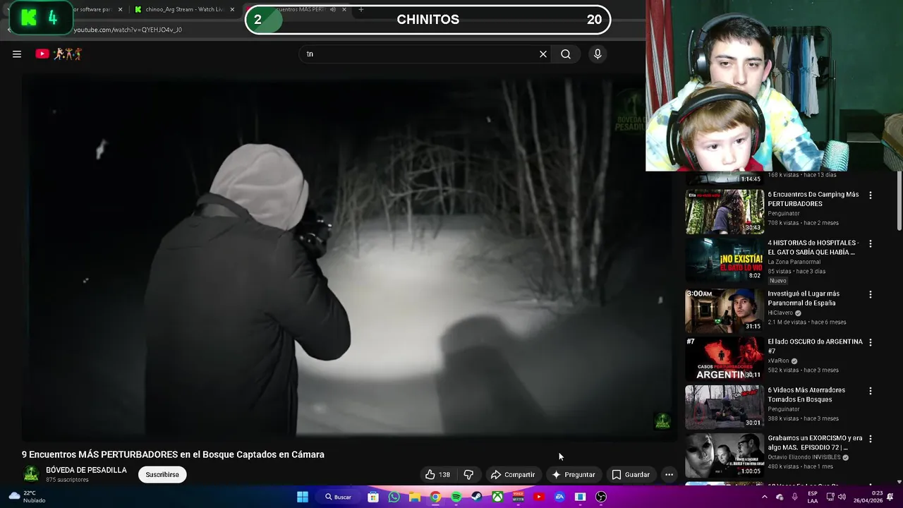Clear the search box with the X

tap(543, 54)
